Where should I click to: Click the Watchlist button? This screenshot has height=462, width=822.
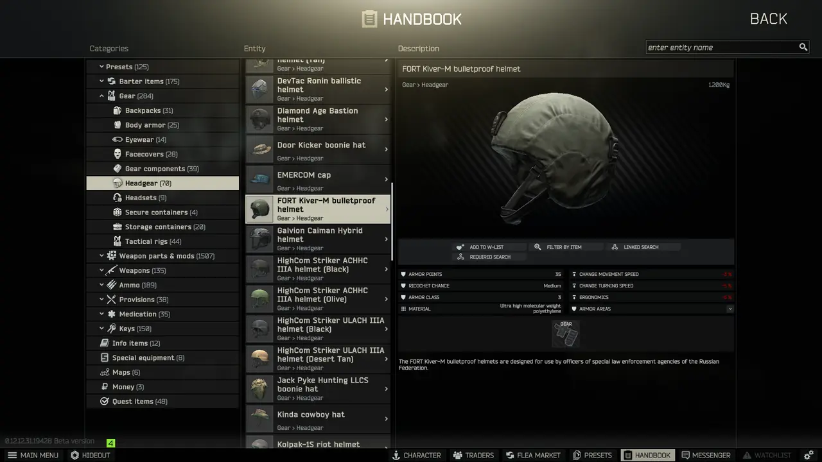(x=767, y=455)
